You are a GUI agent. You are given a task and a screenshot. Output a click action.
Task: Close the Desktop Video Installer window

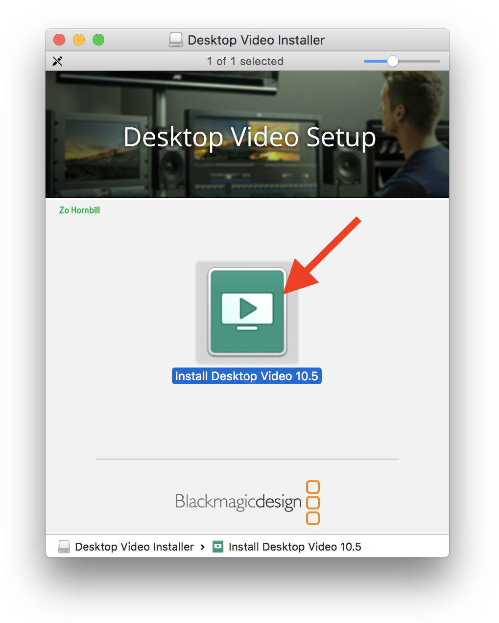point(59,40)
